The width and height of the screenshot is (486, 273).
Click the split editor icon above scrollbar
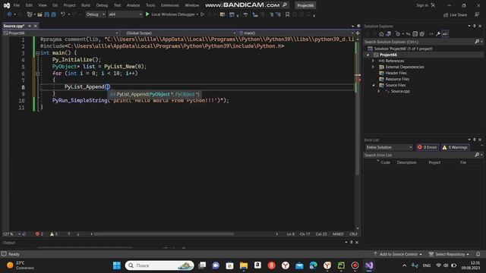tap(358, 33)
